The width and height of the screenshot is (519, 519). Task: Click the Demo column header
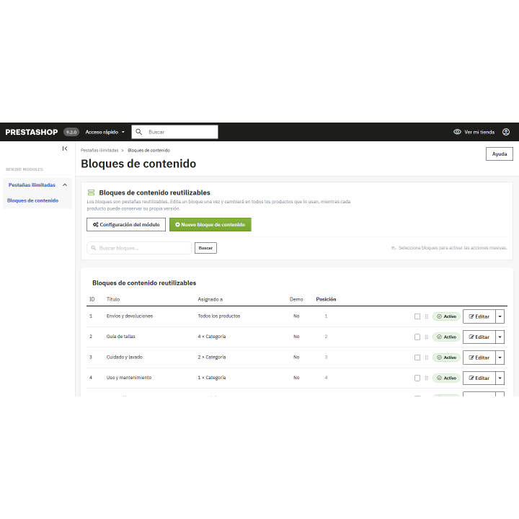[296, 299]
